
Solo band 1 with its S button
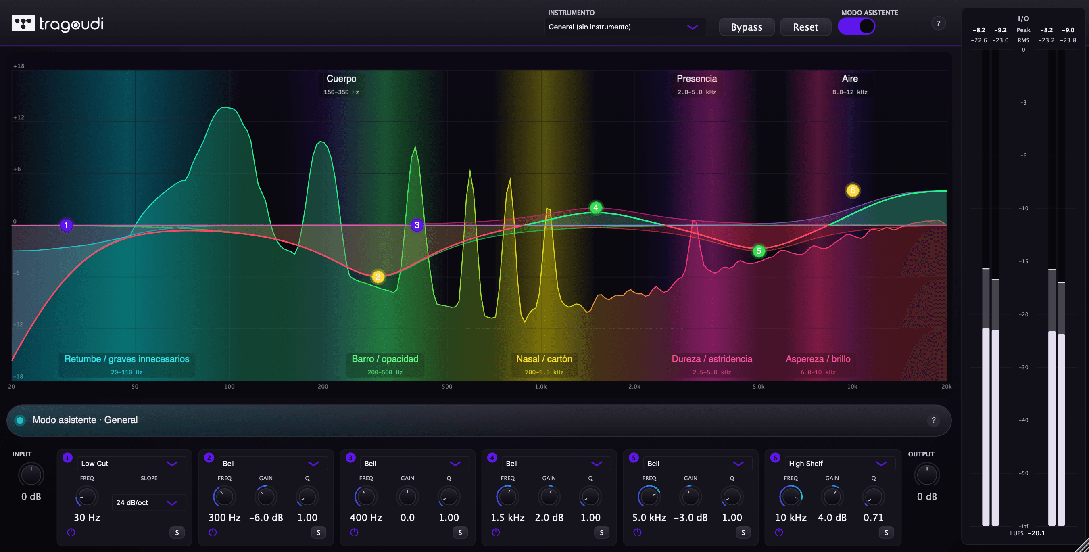coord(177,533)
